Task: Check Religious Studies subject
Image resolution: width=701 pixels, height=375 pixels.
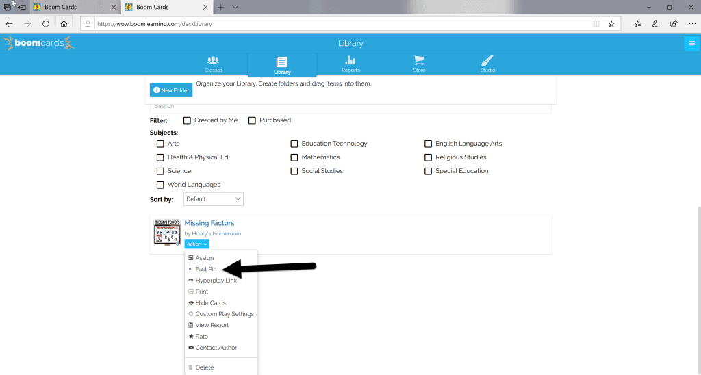Action: (429, 157)
